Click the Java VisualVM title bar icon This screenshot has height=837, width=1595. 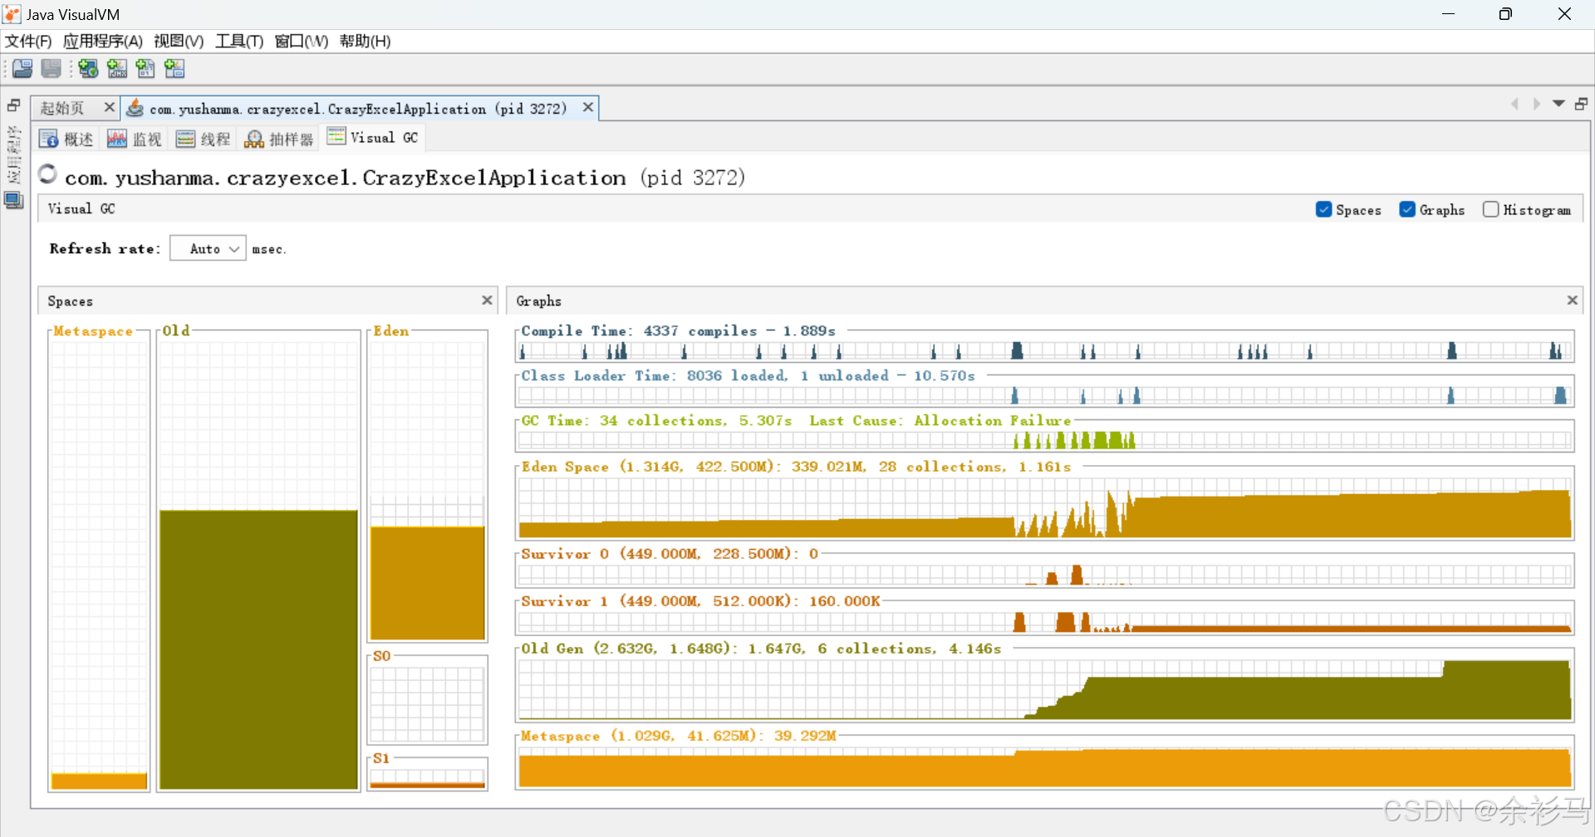12,14
